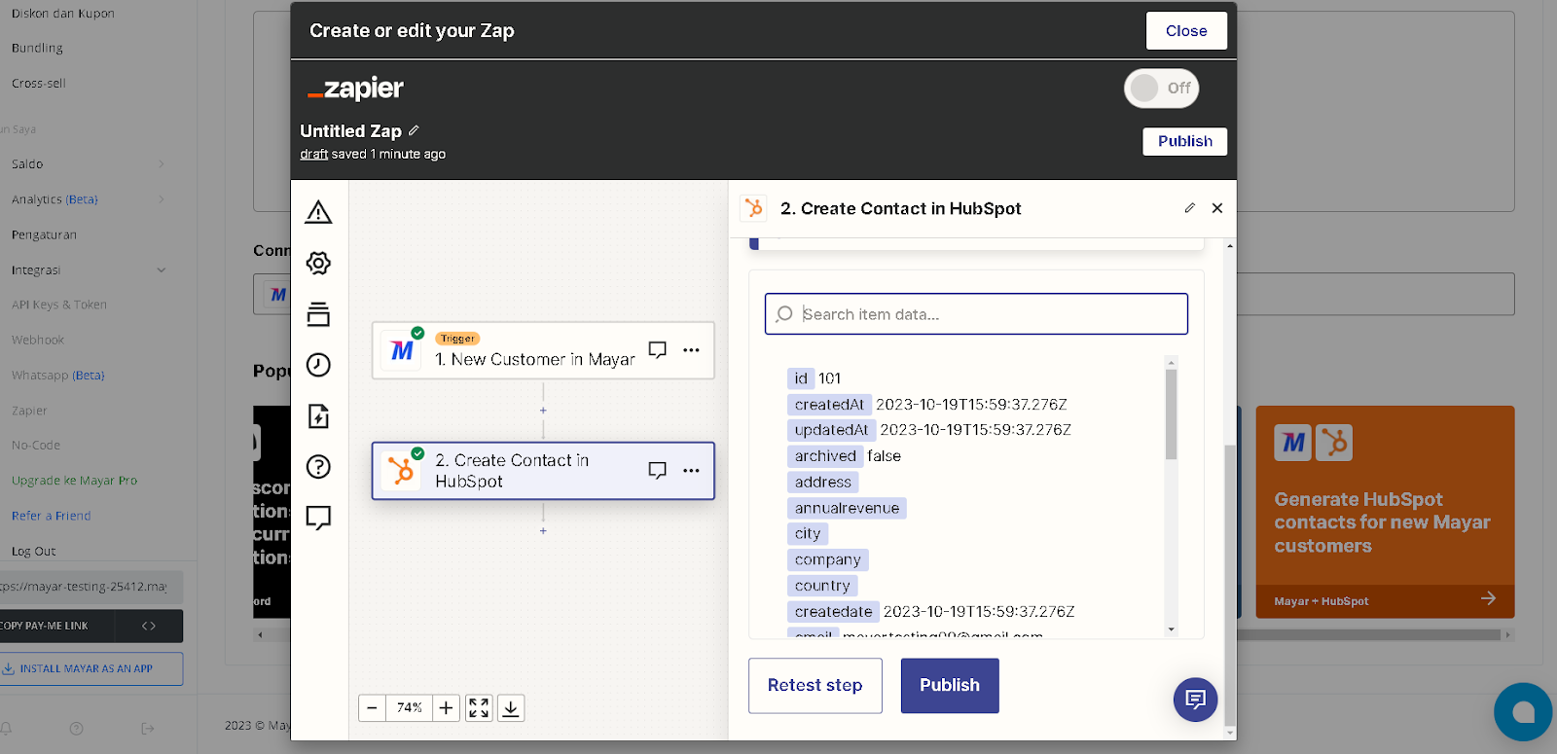This screenshot has width=1557, height=754.
Task: Click the Zapier logo
Action: (x=355, y=89)
